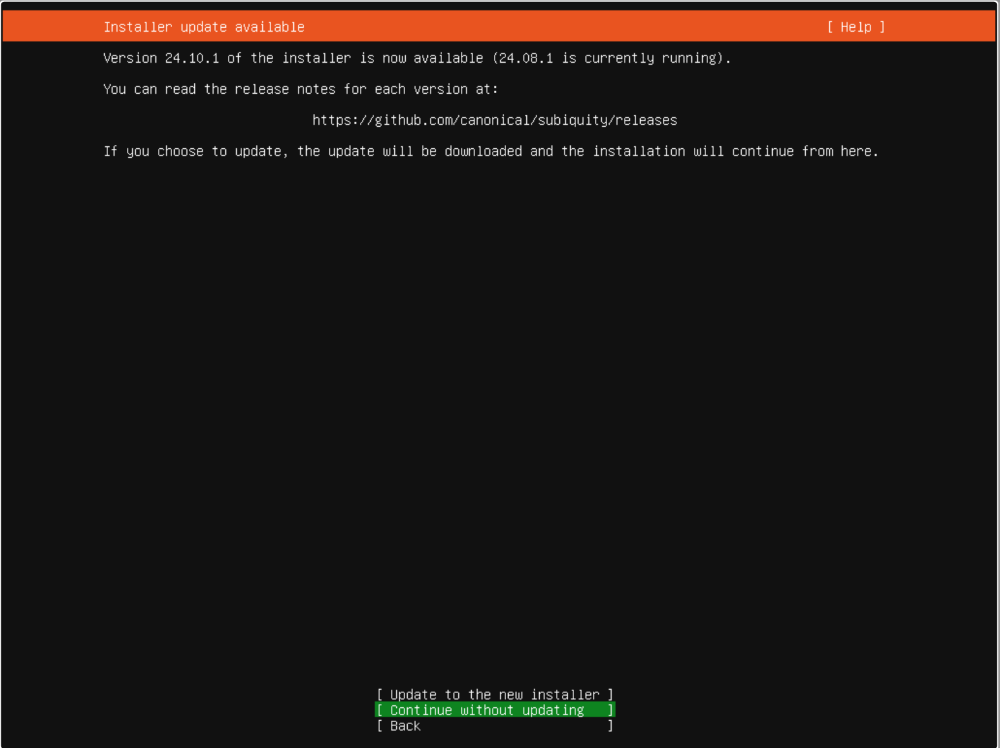Click the closing bracket of Back option
The image size is (1000, 748).
[610, 726]
